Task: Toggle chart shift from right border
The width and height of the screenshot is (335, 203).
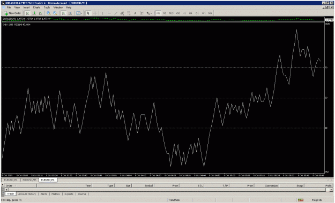Action: 70,13
